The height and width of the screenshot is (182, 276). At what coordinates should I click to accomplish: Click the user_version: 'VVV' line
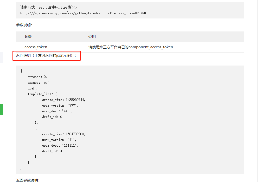point(60,106)
